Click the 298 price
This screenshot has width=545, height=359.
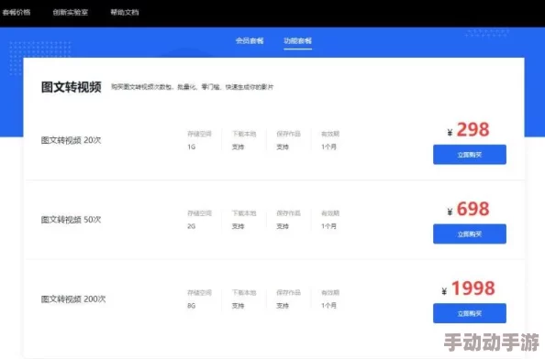pyautogui.click(x=473, y=130)
